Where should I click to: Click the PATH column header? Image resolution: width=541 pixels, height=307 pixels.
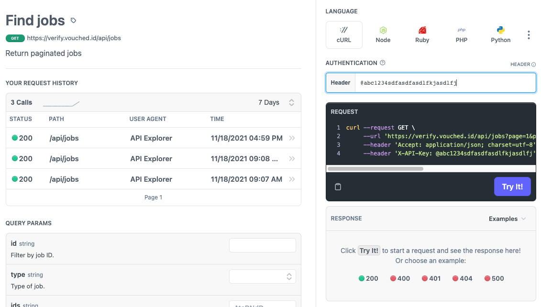pyautogui.click(x=56, y=119)
